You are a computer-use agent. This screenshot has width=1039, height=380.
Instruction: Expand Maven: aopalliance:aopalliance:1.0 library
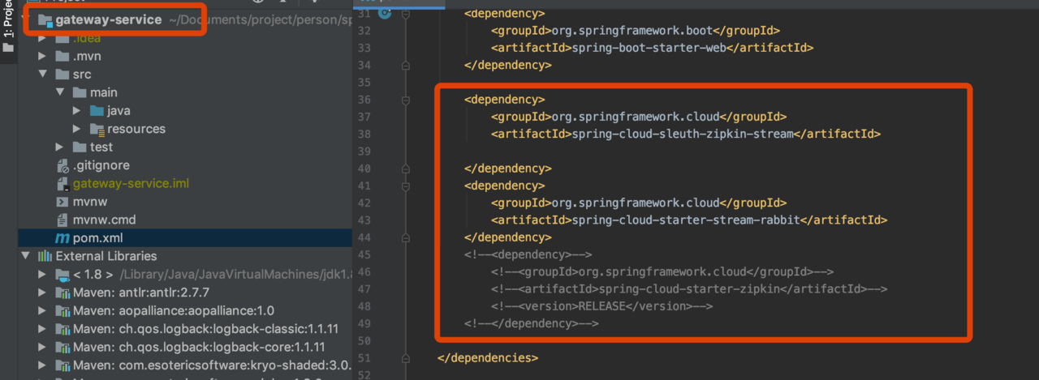[x=42, y=310]
